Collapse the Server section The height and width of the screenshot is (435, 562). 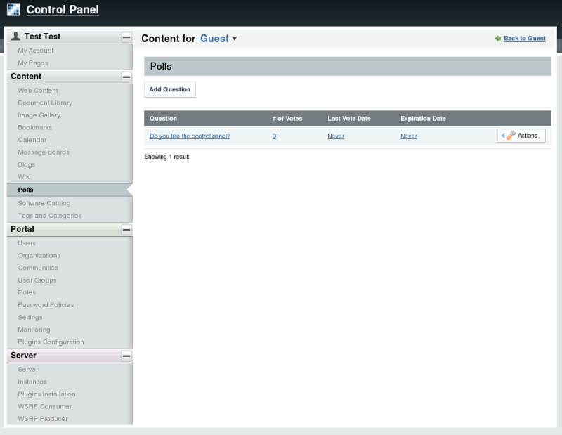tap(126, 356)
